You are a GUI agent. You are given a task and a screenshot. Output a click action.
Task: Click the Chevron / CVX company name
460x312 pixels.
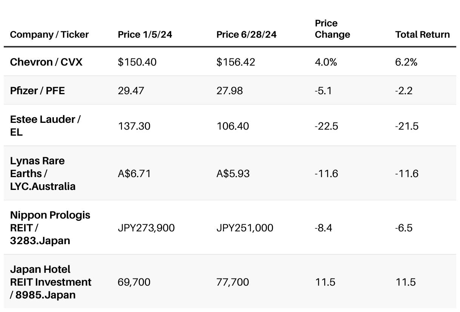tap(46, 62)
